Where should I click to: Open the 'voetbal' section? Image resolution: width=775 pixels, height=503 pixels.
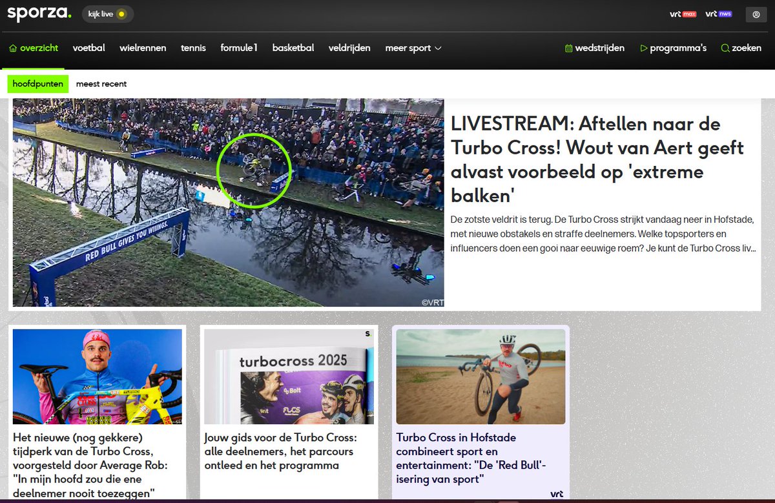point(88,48)
